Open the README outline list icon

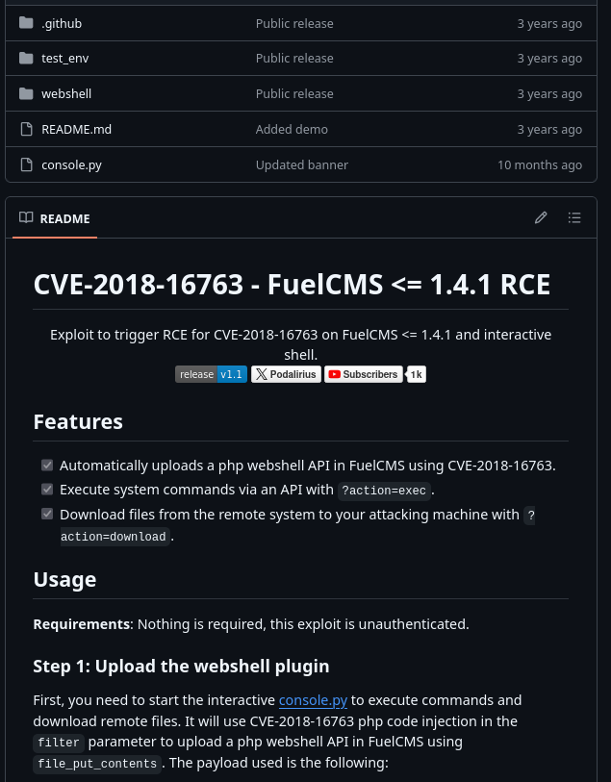point(574,218)
